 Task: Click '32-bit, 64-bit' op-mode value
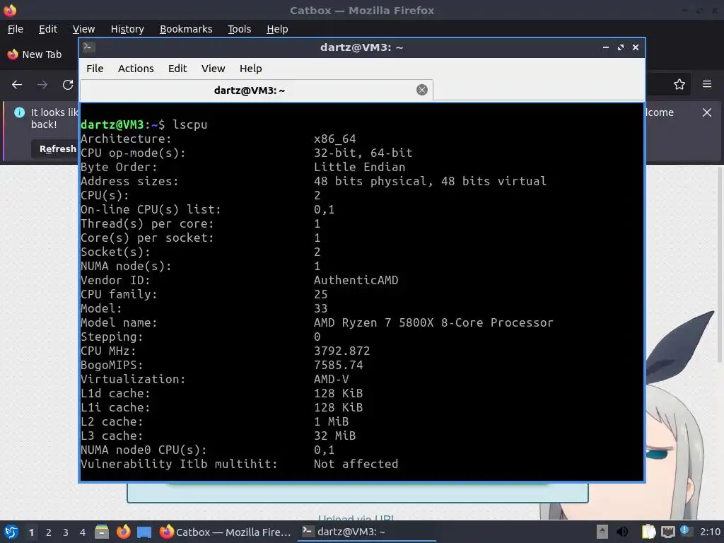coord(363,153)
